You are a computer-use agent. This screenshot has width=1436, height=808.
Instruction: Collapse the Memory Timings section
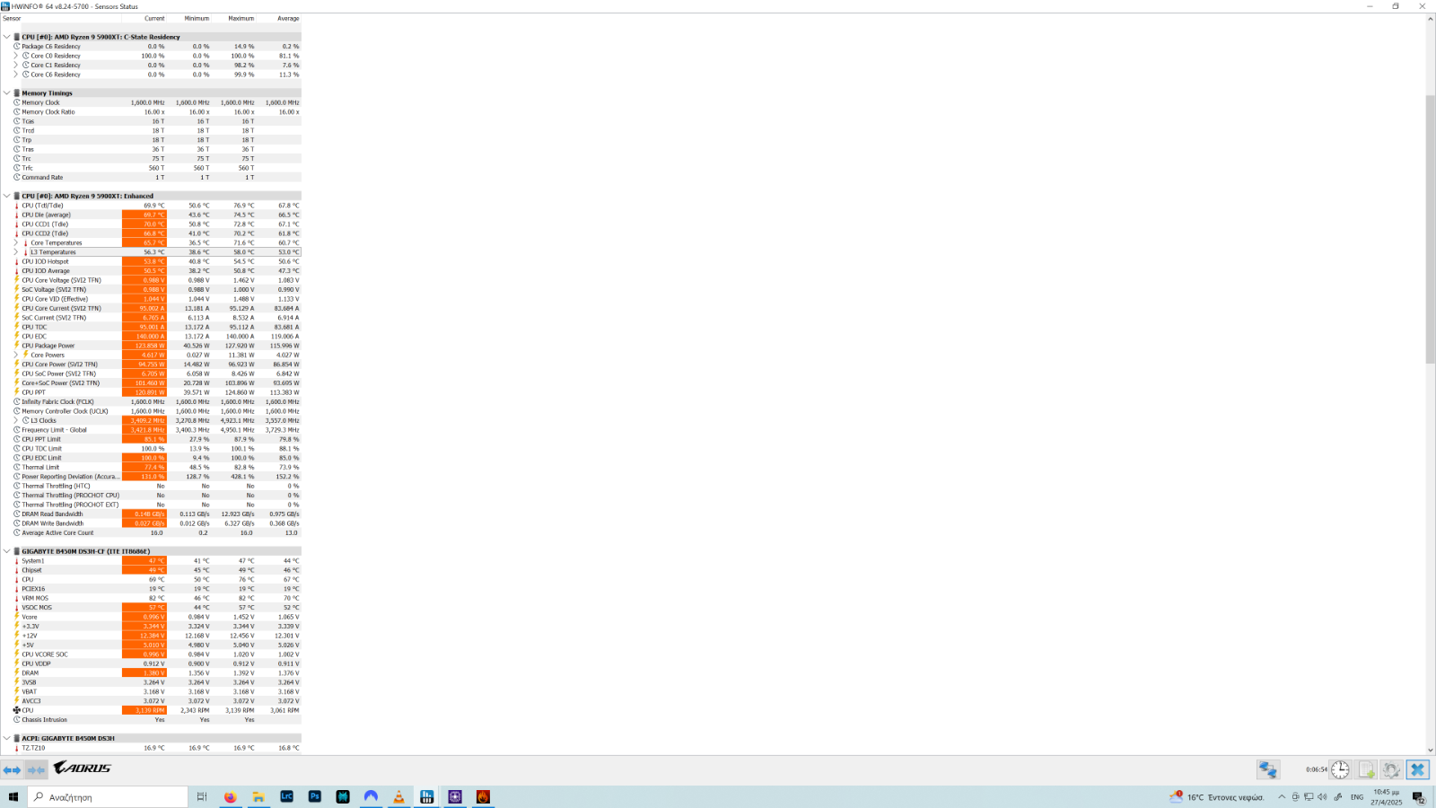[6, 93]
